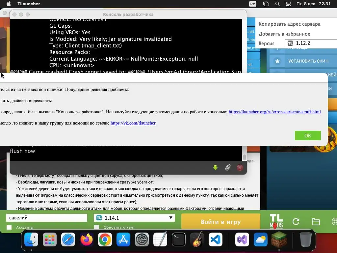Viewport: 337px width, 253px height.
Task: Click the 'Войти в игру' button
Action: click(221, 222)
